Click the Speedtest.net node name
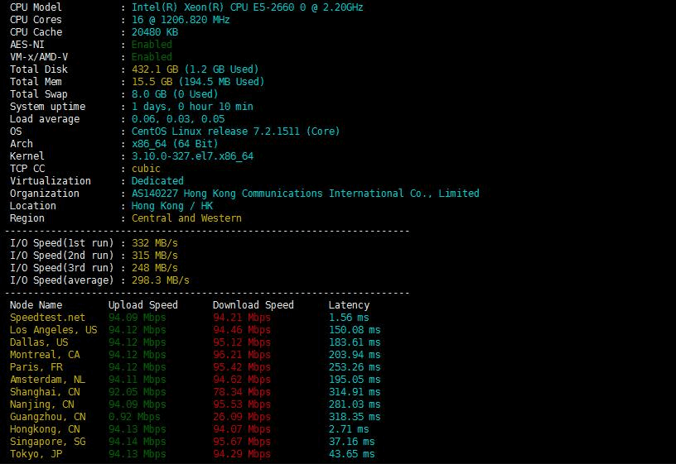Screen dimensions: 676x464 47,318
